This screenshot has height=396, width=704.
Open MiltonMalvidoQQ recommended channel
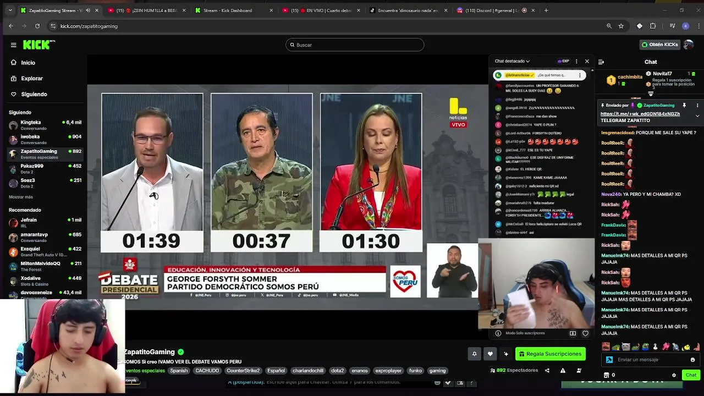coord(45,266)
